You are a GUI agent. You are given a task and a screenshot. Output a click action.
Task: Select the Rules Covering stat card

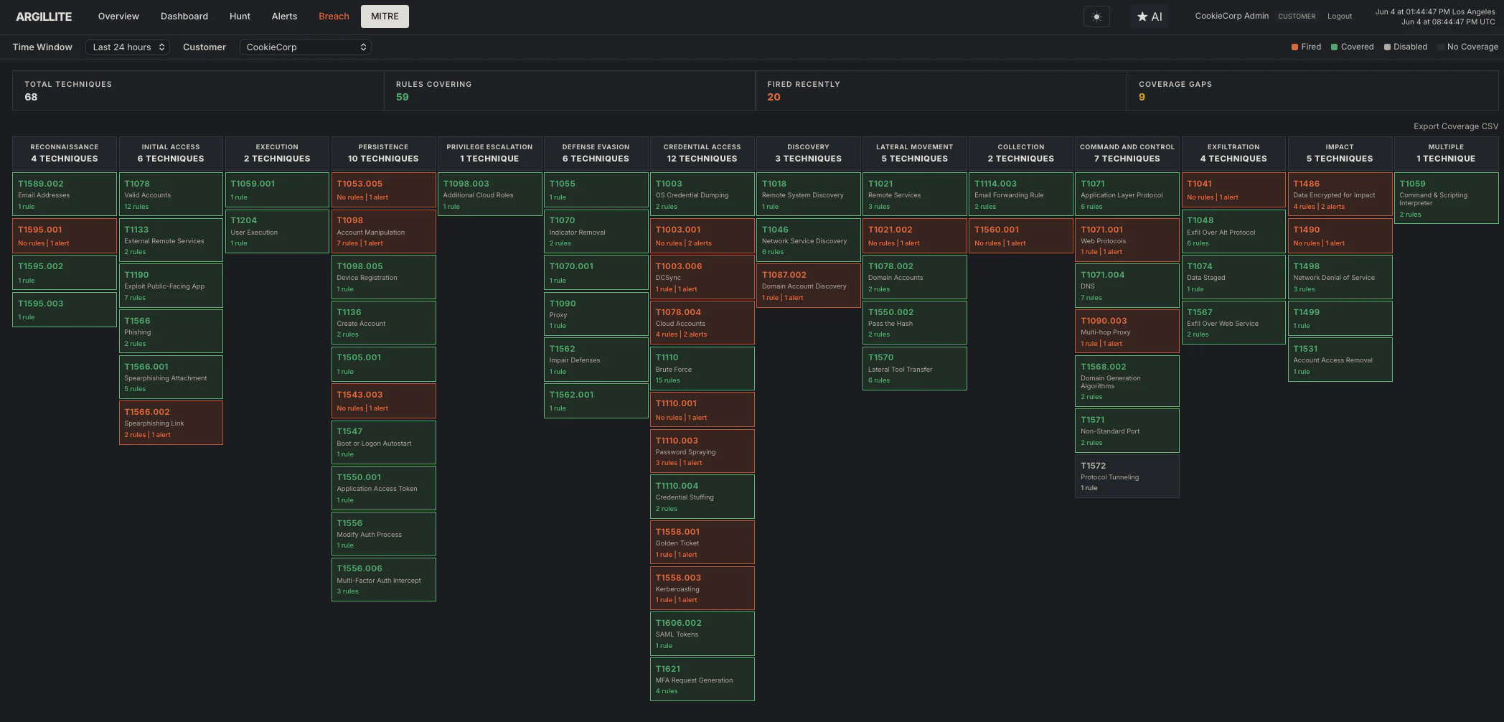coord(570,90)
